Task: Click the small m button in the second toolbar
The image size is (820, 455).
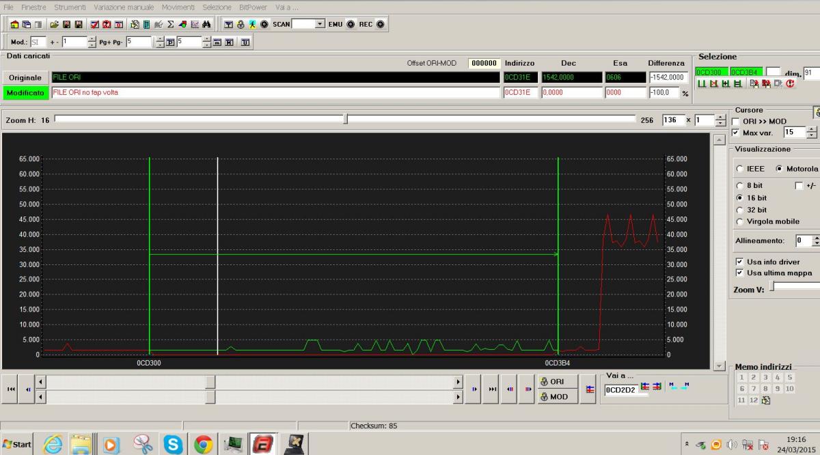Action: (x=217, y=42)
